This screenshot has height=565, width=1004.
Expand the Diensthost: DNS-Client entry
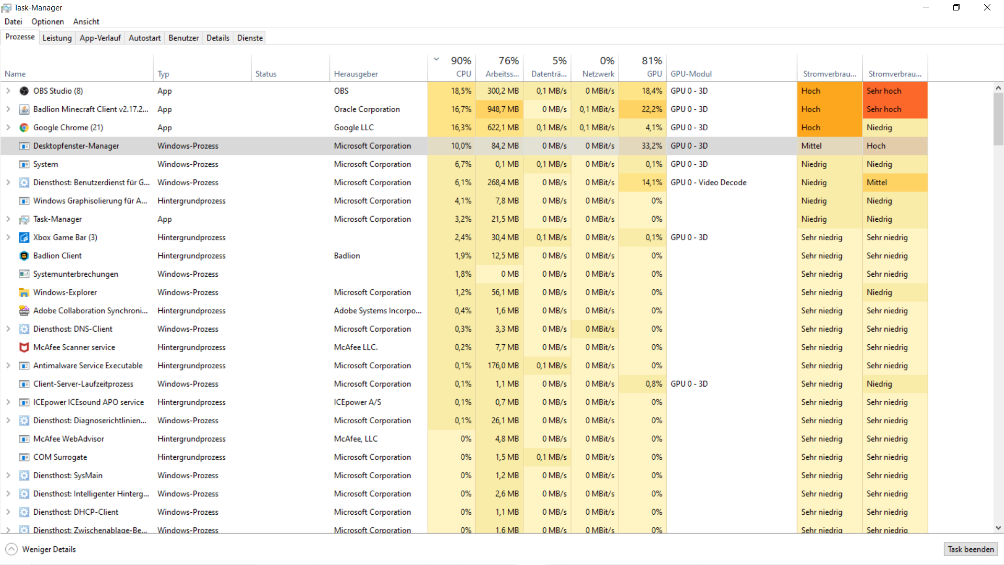point(8,329)
